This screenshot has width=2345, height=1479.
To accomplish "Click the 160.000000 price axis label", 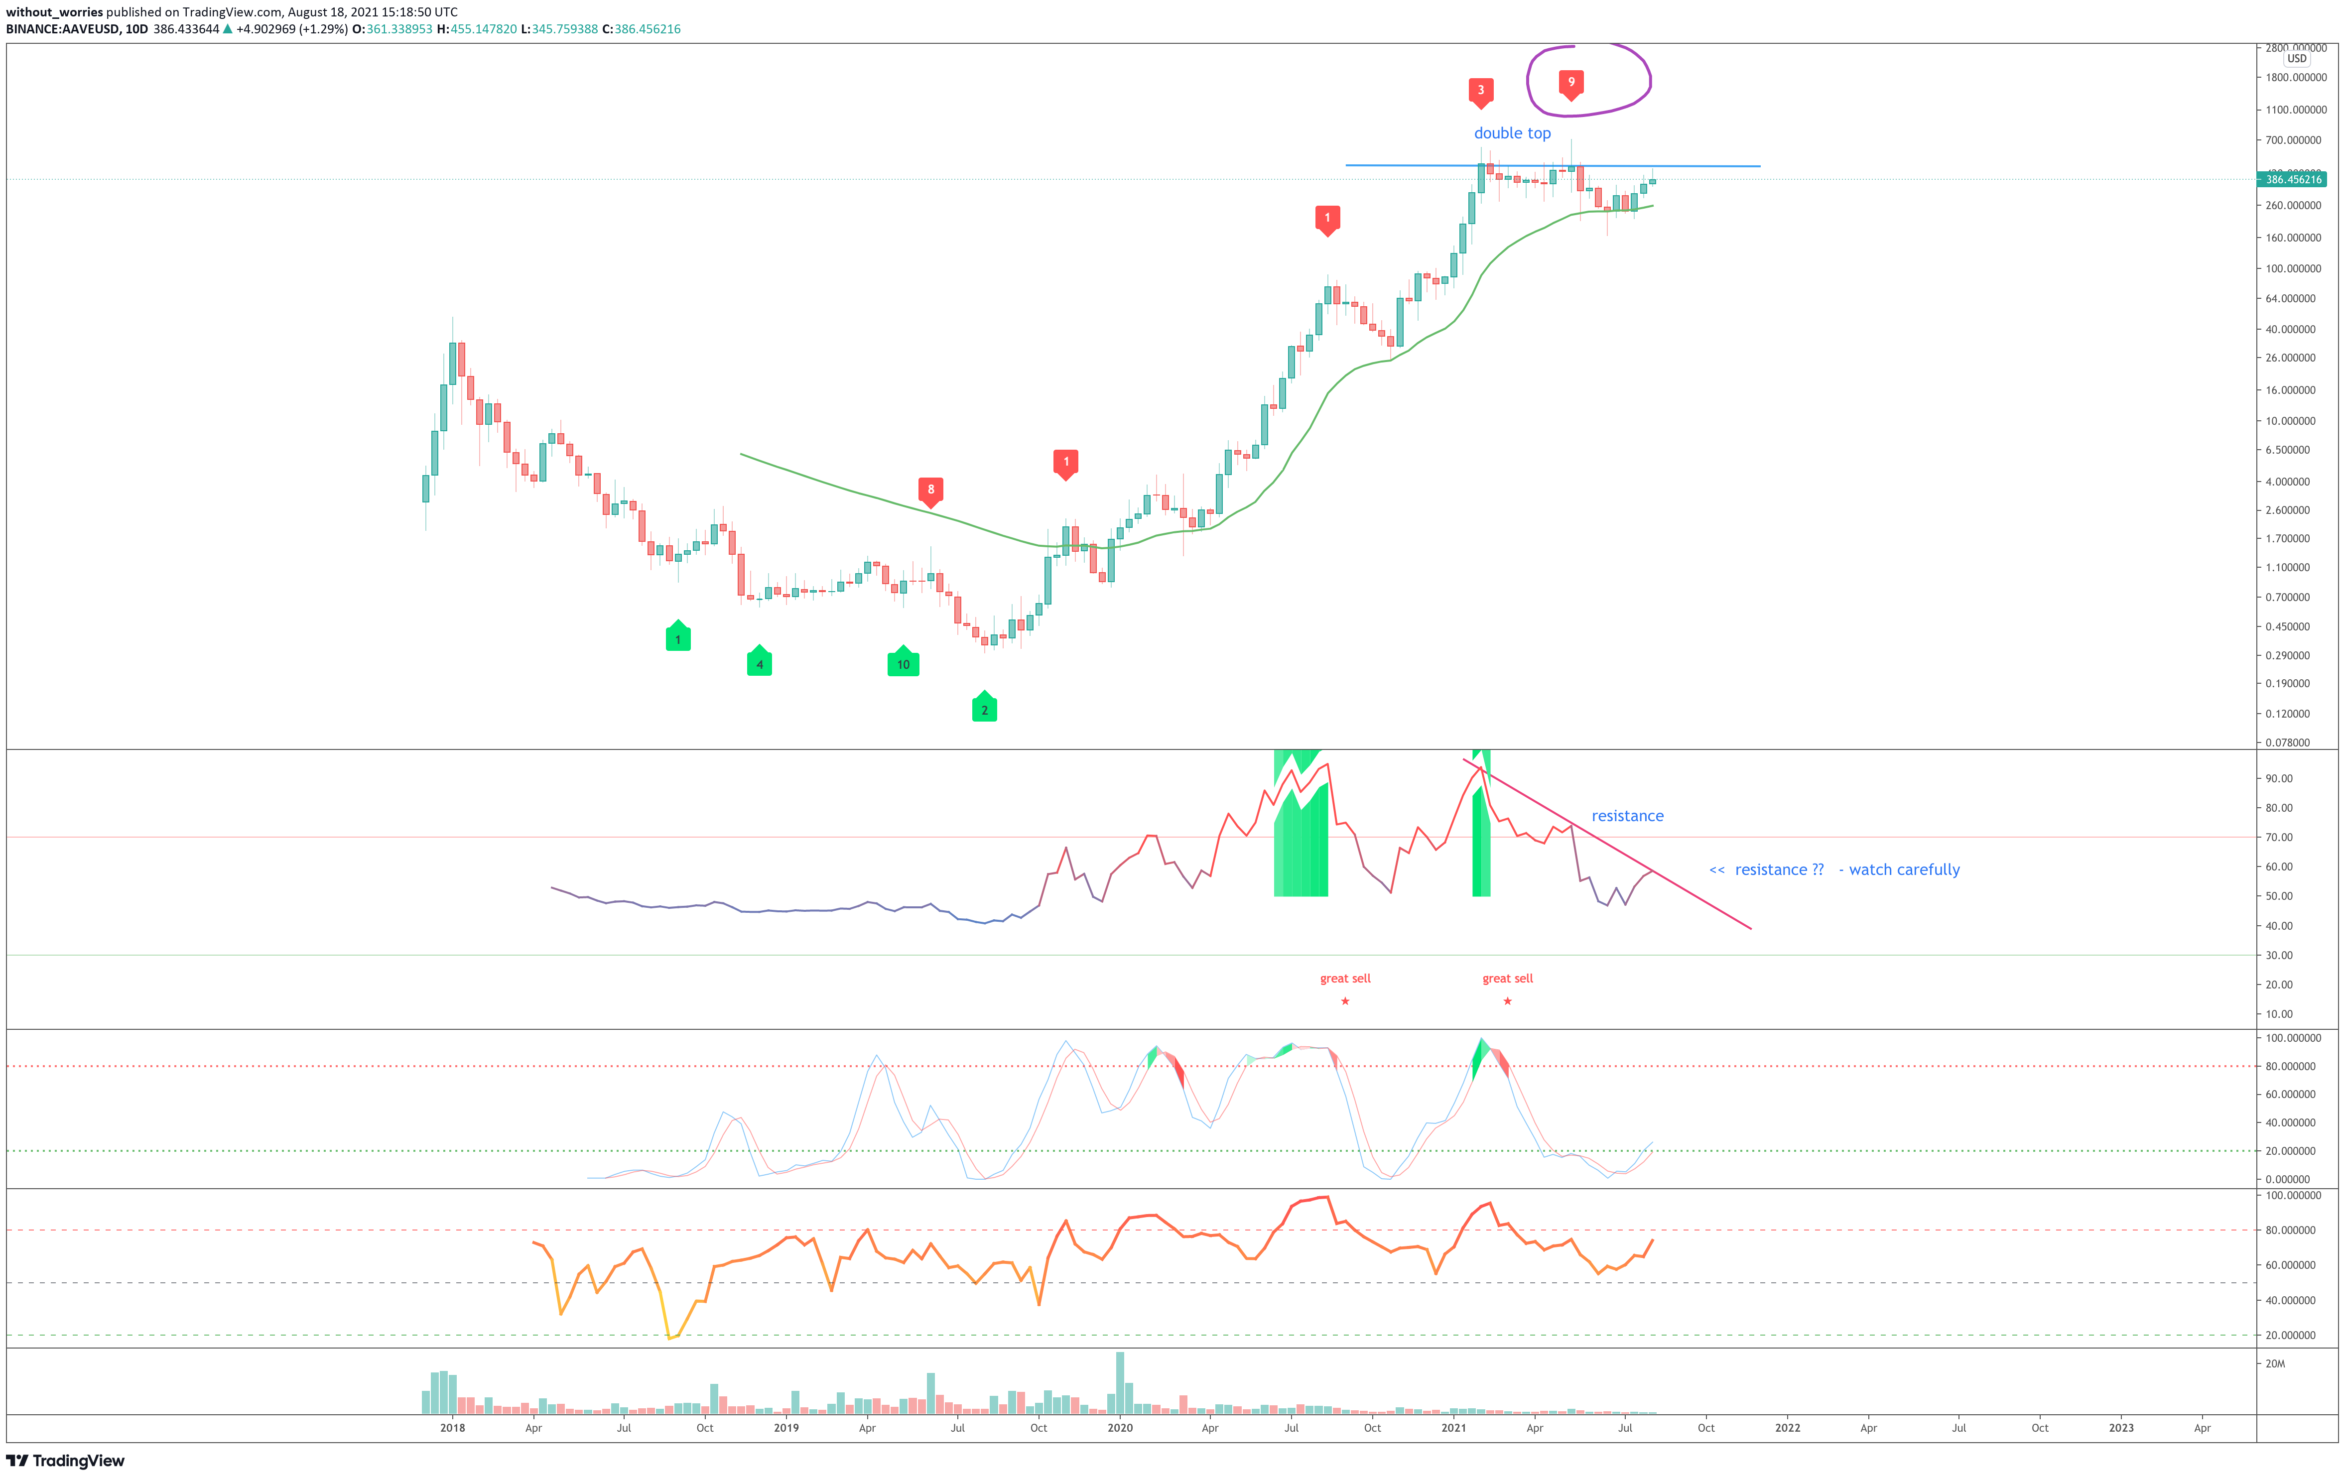I will 2293,238.
